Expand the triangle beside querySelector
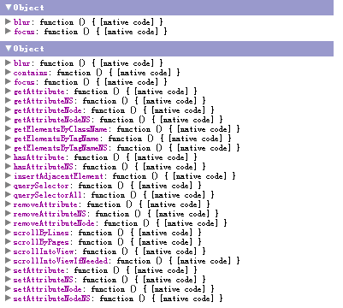This screenshot has height=308, width=343. [x=8, y=185]
